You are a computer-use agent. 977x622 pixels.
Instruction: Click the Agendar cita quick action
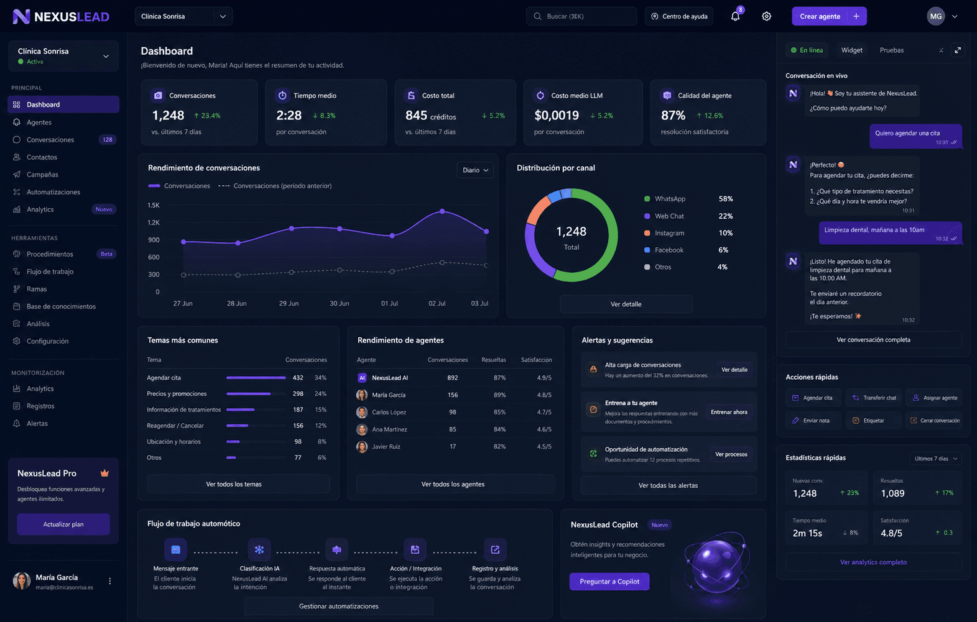[812, 398]
